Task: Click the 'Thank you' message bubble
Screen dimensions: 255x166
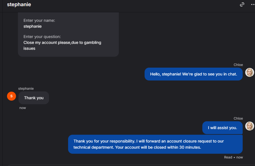Action: click(x=34, y=98)
